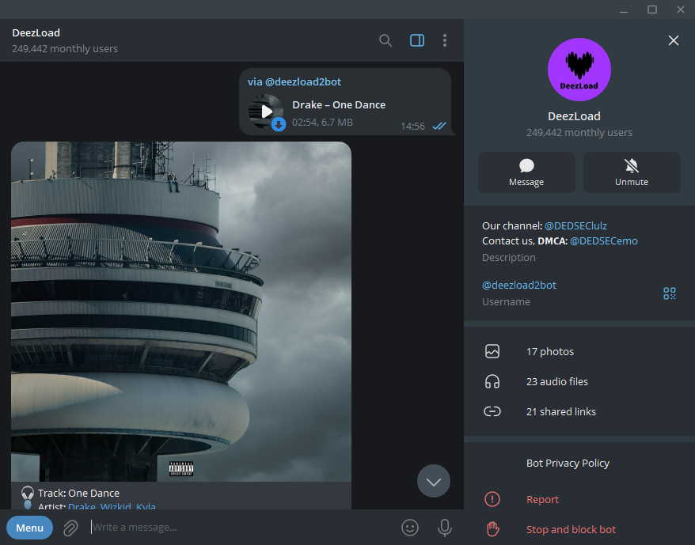This screenshot has width=695, height=545.
Task: Report the DeezLoad bot
Action: coord(542,499)
